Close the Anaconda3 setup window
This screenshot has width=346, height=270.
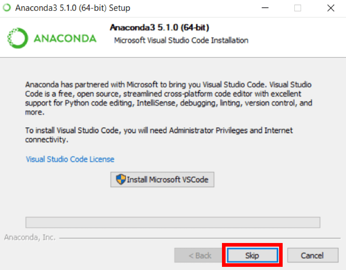click(x=331, y=8)
